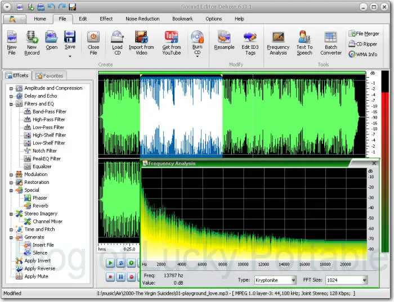Click the New File icon

tap(12, 37)
